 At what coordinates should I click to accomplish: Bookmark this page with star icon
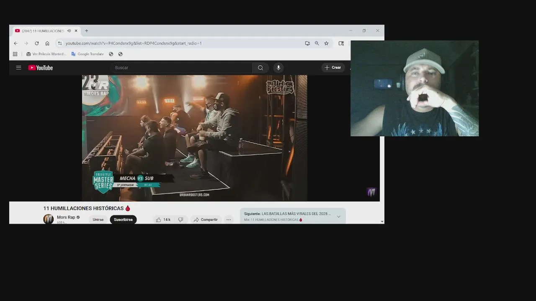(326, 43)
